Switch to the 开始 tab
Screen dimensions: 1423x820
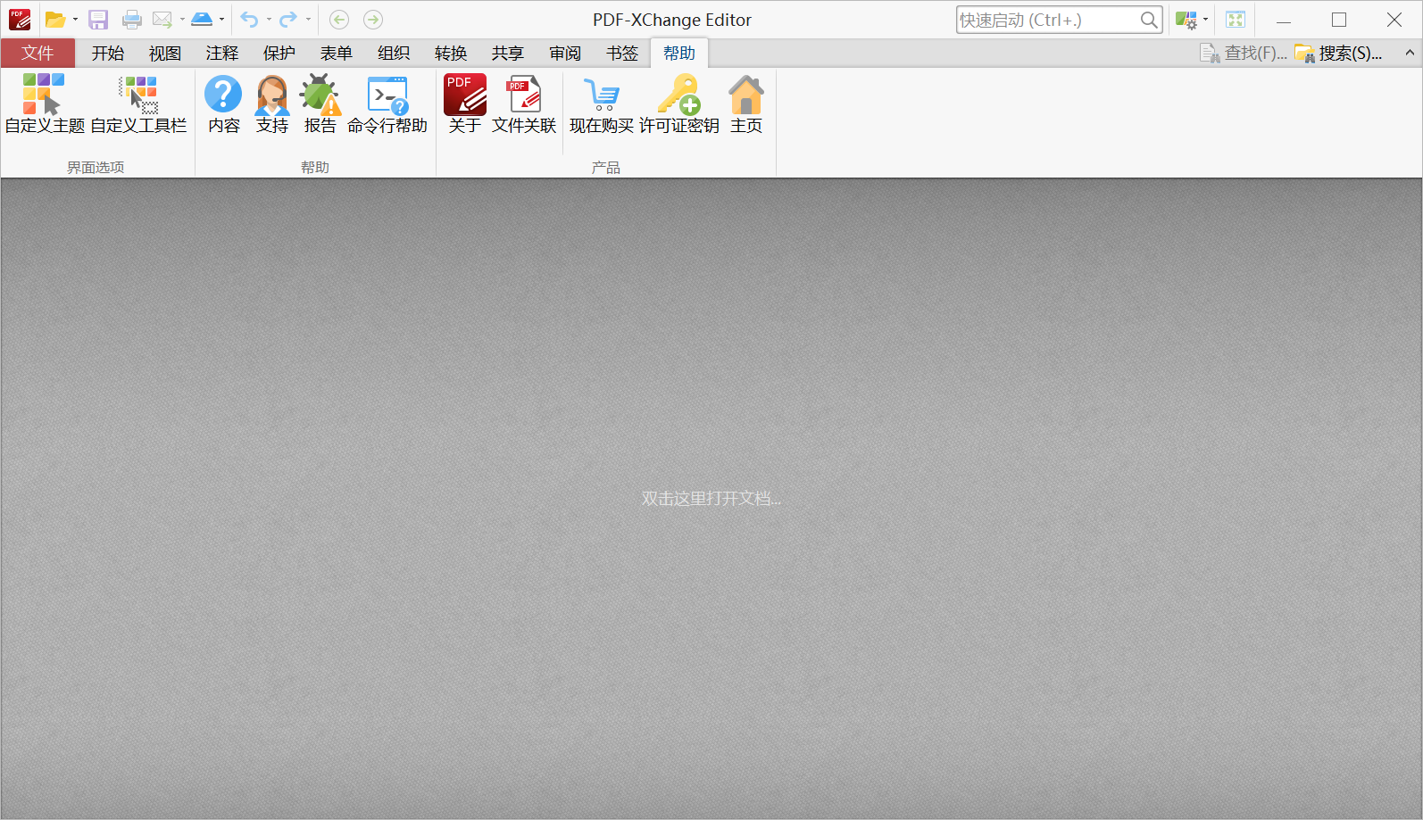coord(108,54)
